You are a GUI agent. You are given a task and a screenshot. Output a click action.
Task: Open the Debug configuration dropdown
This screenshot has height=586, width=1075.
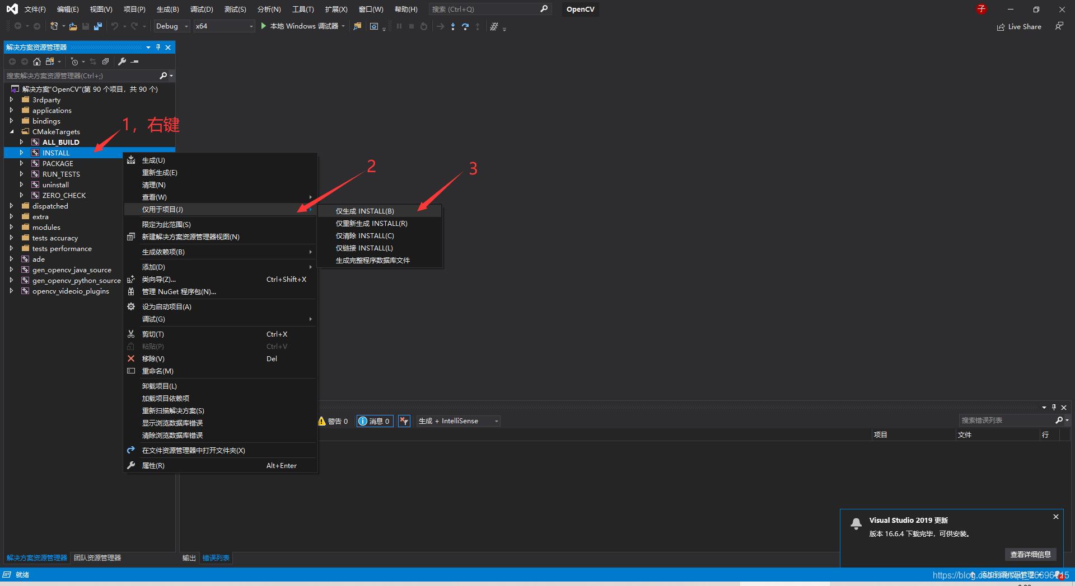tap(172, 26)
